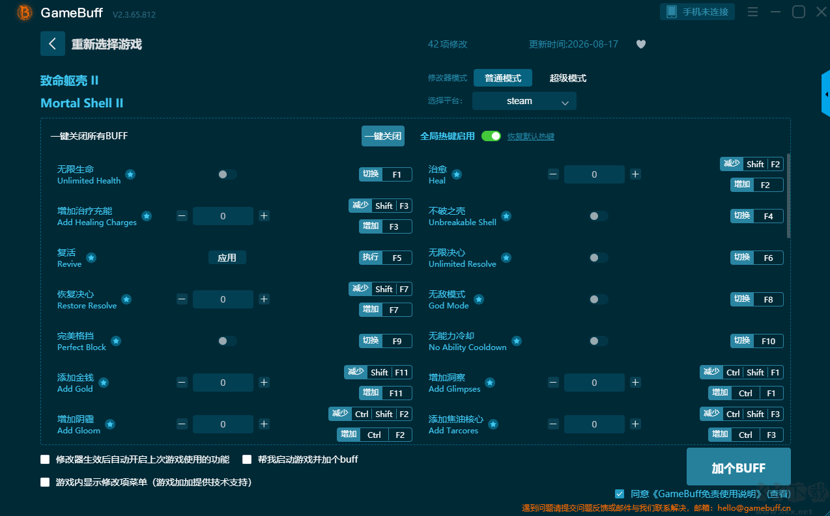Click 一键关闭 to disable all buffs

pos(383,137)
